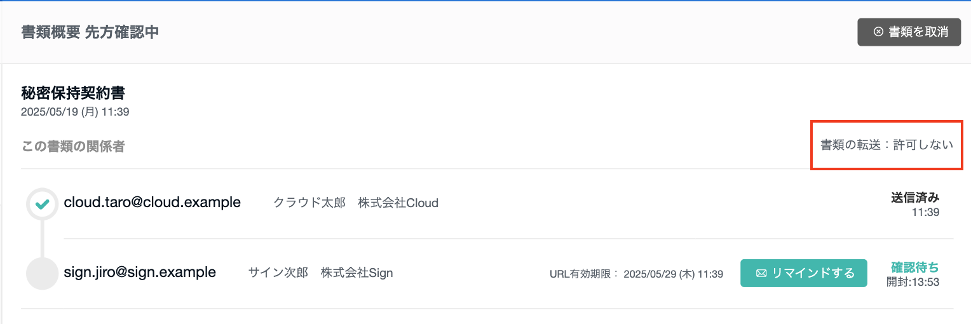Viewport: 971px width, 324px height.
Task: Click the 確認待ち status label
Action: [x=915, y=267]
